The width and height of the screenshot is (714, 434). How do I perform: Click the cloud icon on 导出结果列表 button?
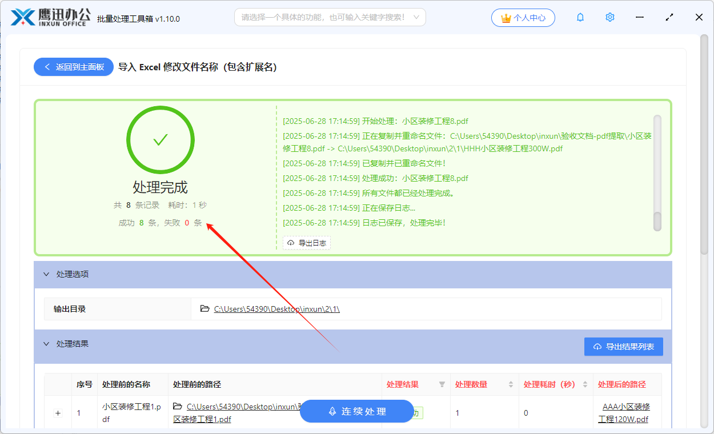point(597,346)
